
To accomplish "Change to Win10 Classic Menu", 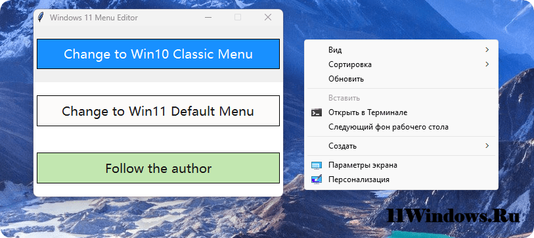I will 158,54.
